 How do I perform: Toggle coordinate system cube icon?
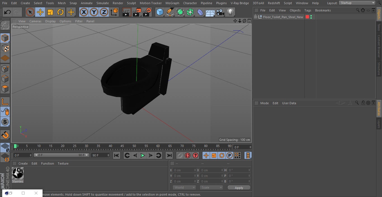point(114,12)
